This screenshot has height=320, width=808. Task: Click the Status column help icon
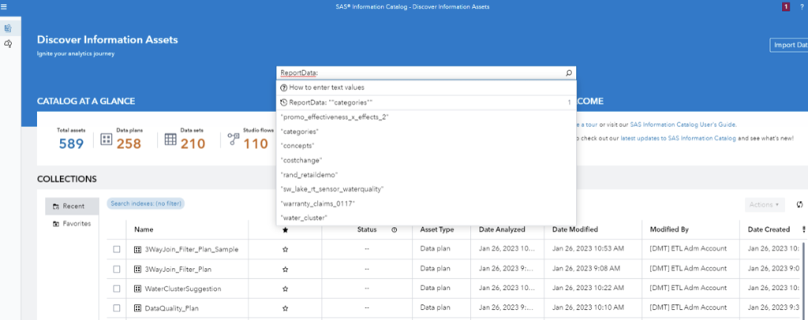395,229
